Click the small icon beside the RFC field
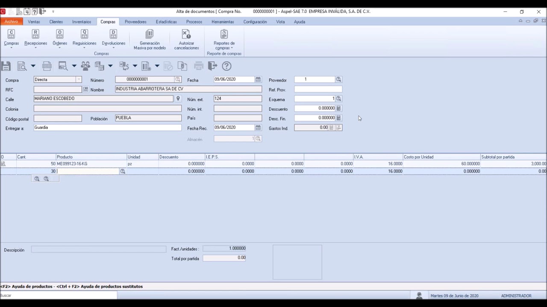 (x=85, y=90)
